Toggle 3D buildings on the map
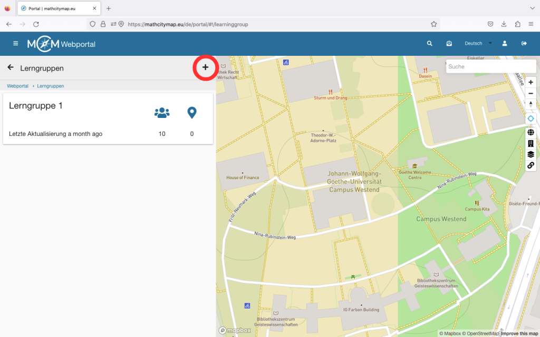The image size is (540, 337). (531, 143)
